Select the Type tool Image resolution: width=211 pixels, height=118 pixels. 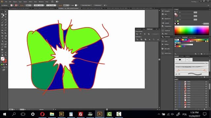(x=6, y=17)
